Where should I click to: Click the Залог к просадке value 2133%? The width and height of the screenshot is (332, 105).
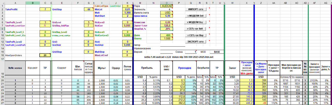(x=314, y=80)
